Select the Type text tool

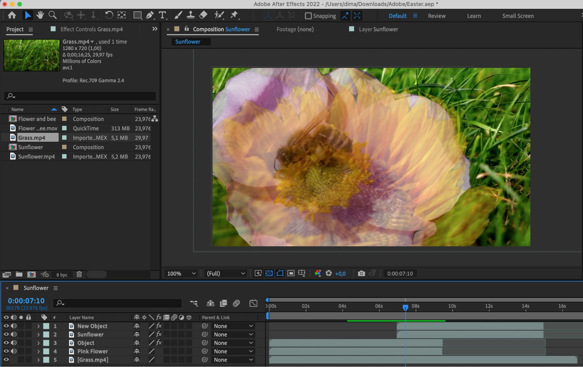coord(162,15)
